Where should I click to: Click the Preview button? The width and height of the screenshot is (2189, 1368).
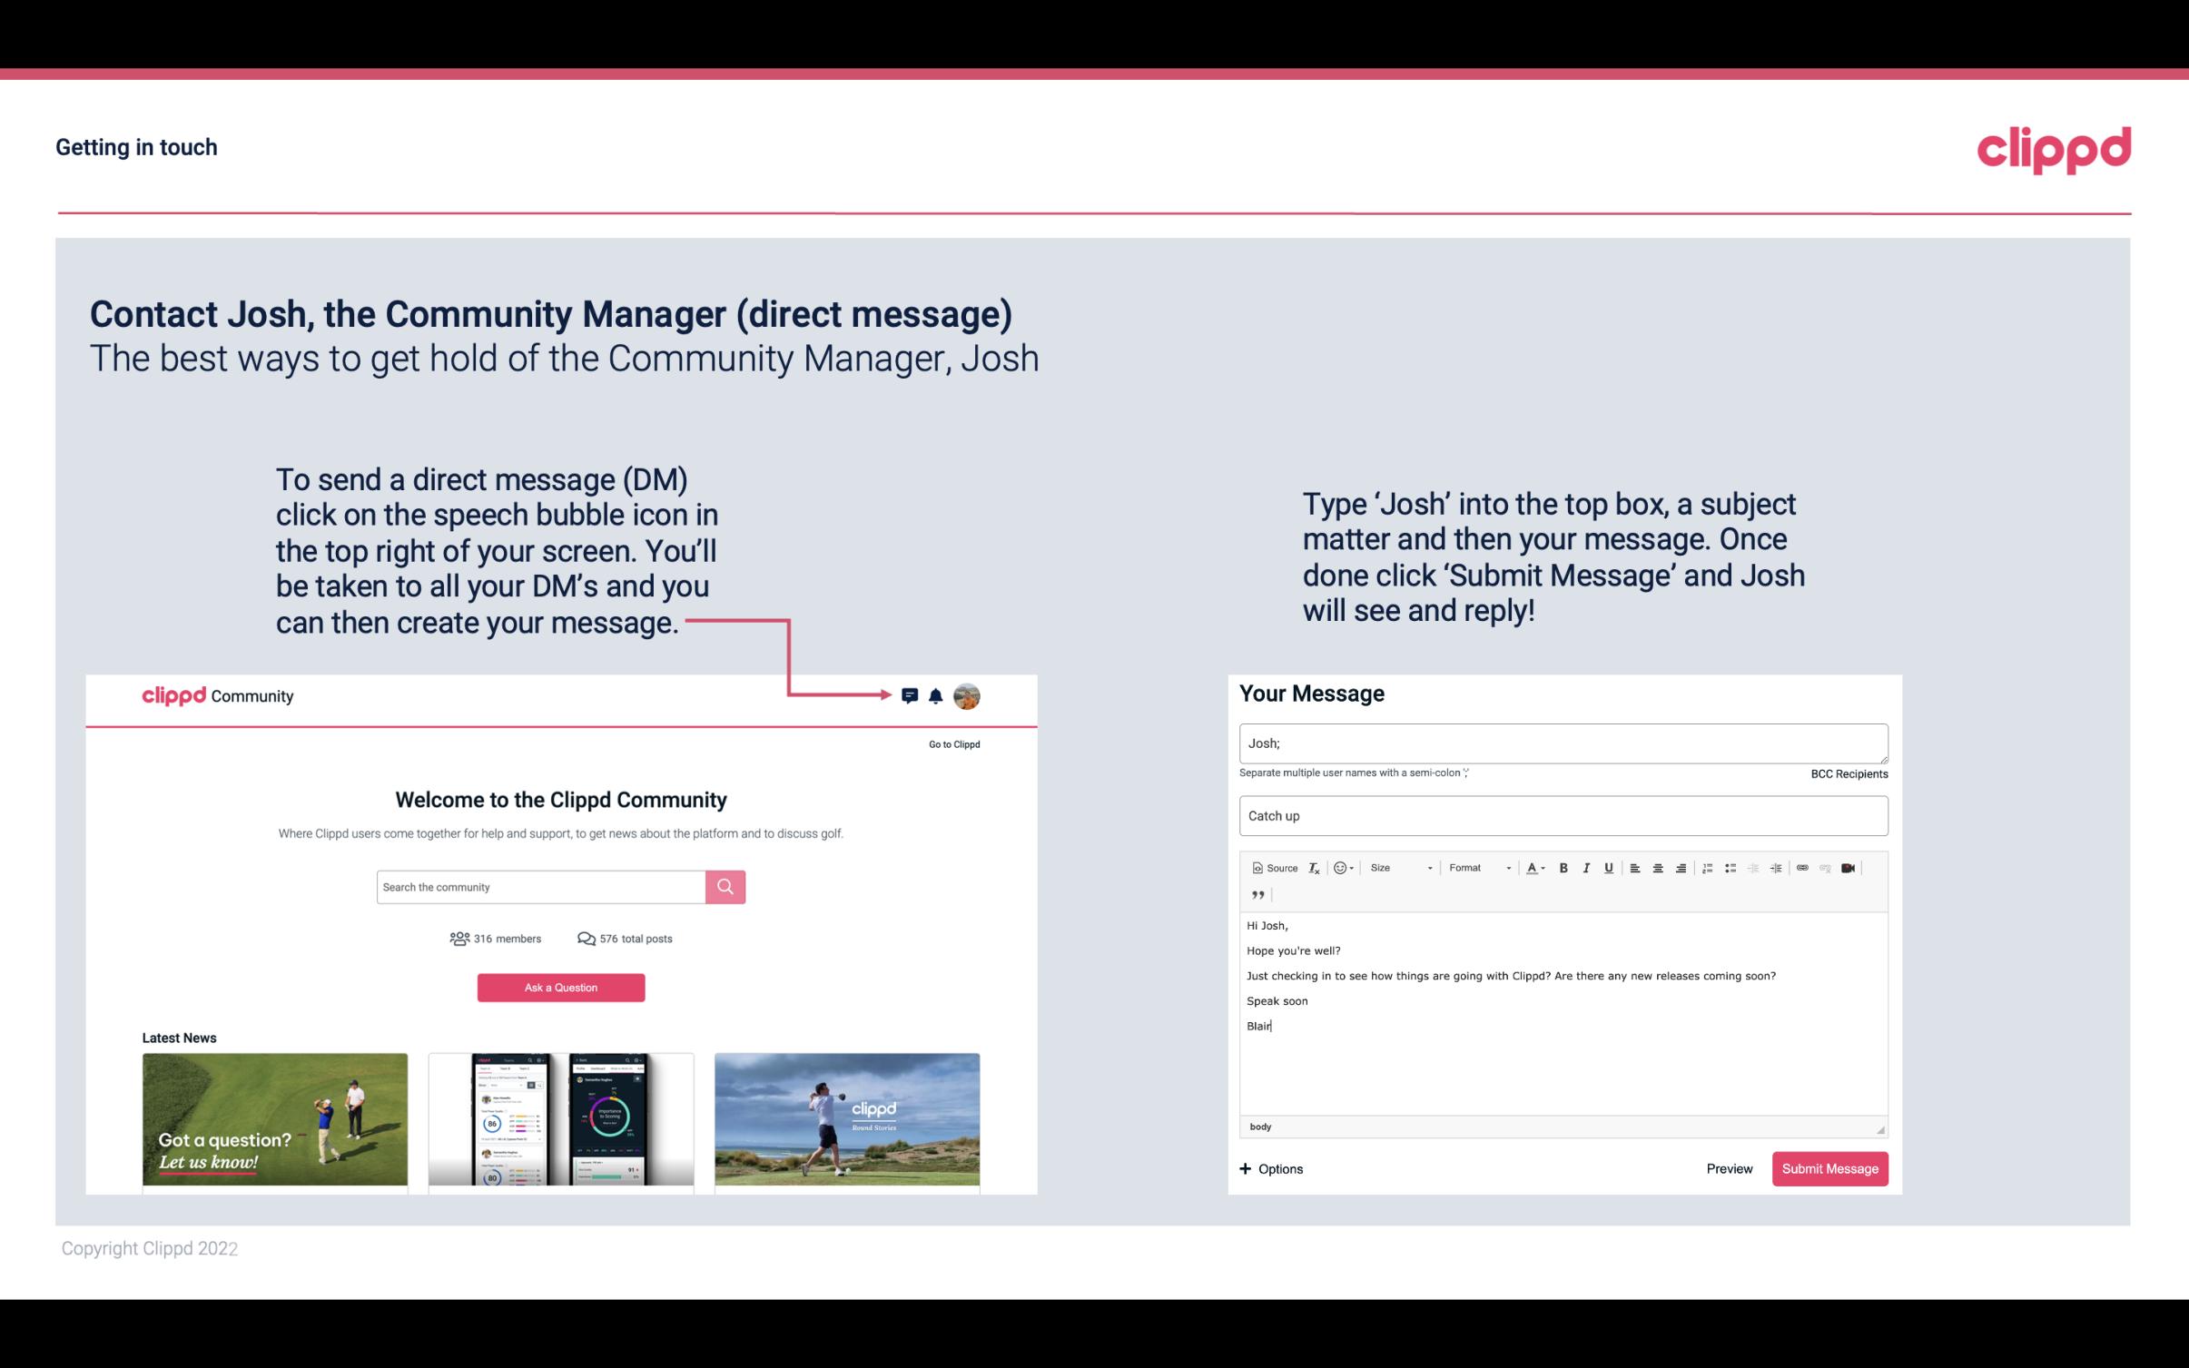1729,1169
